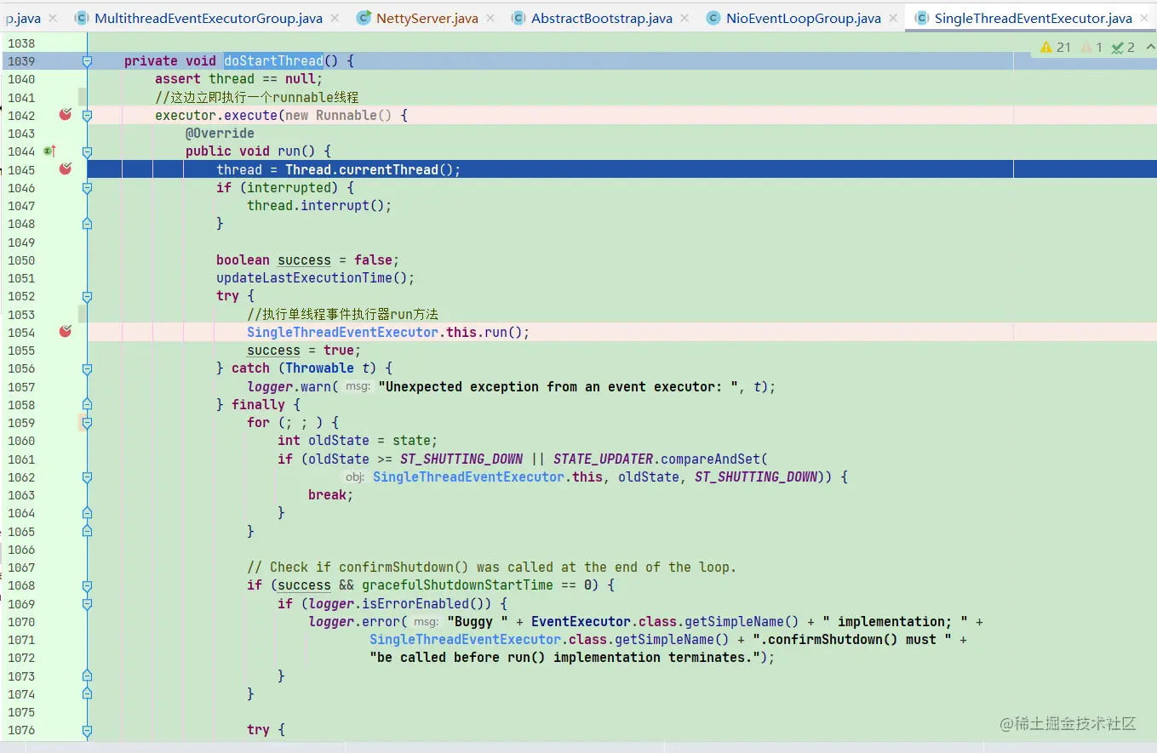Collapse the catch block at line 1056
Screen dimensions: 1157x753
coord(87,368)
